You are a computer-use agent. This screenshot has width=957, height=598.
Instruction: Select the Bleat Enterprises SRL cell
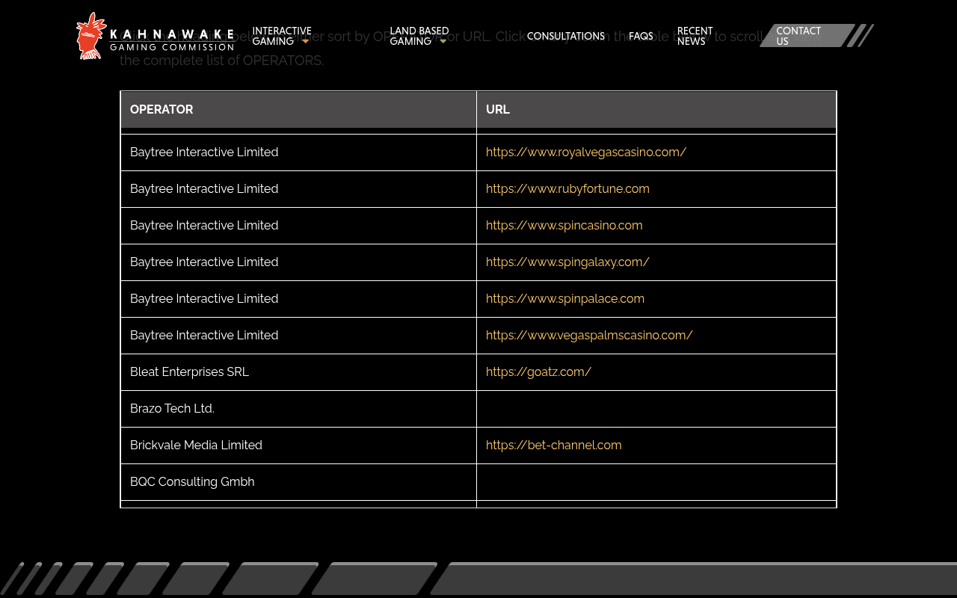point(298,372)
